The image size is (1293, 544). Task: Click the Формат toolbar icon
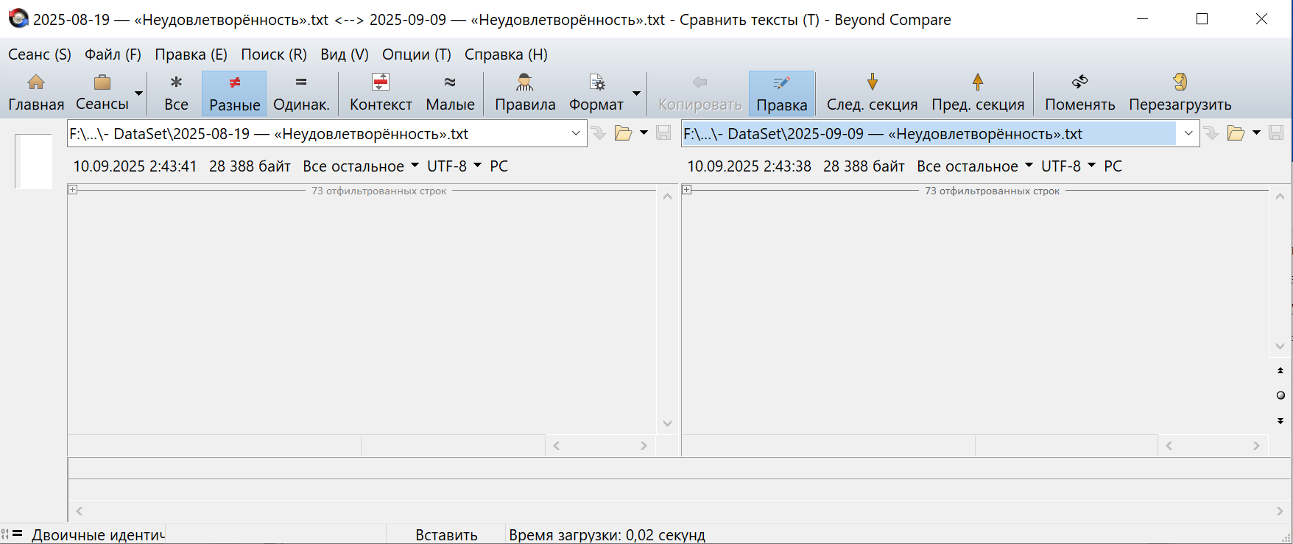596,82
